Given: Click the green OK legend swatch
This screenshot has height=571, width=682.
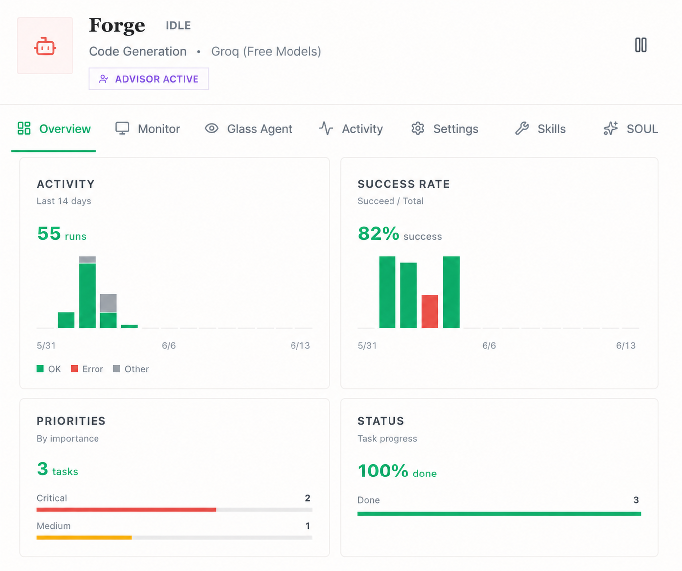Looking at the screenshot, I should [x=40, y=369].
